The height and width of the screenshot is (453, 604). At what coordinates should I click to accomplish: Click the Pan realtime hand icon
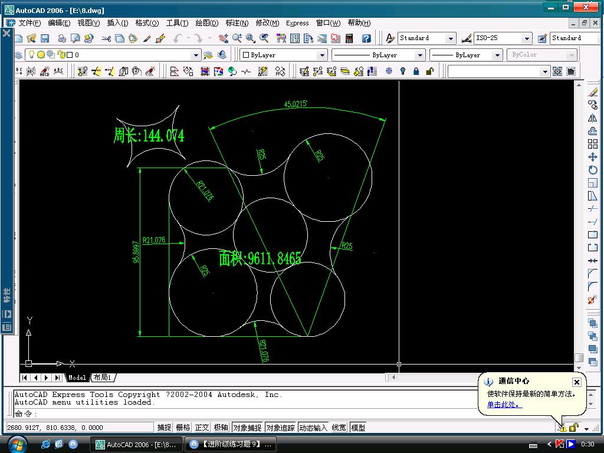click(x=223, y=38)
